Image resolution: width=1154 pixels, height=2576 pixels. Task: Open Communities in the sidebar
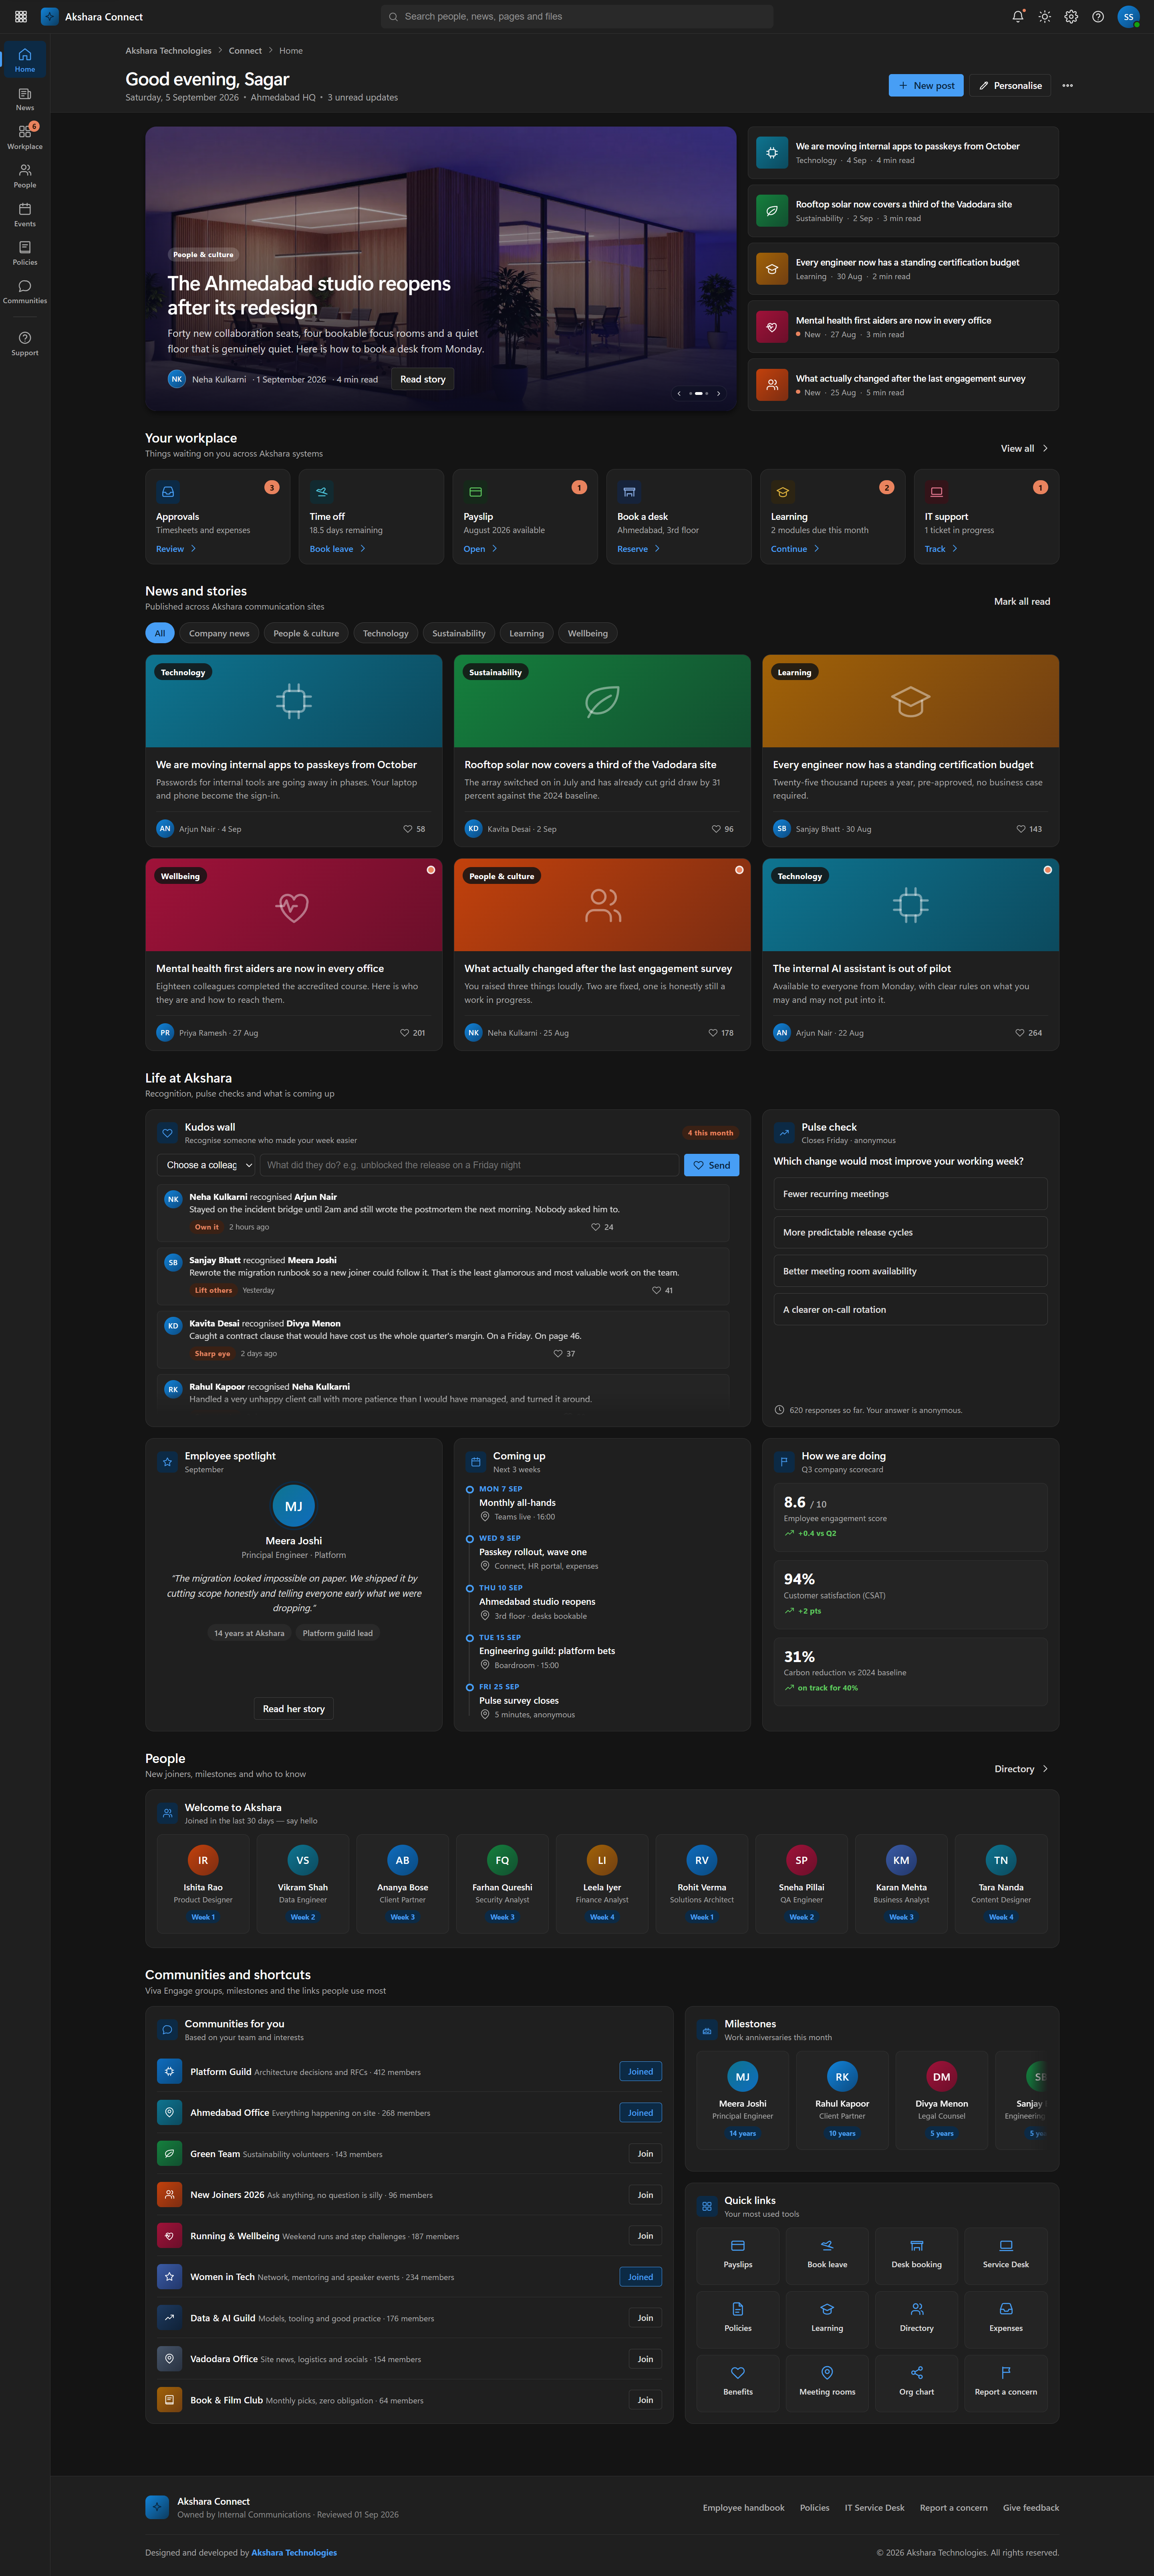(x=25, y=292)
